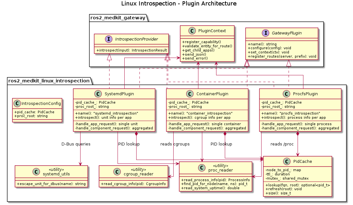Select the interface icon of GatewayPlugin
Screen dimensions: 353x205
point(266,33)
